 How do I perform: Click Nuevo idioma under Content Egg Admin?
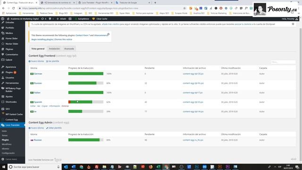(36, 128)
